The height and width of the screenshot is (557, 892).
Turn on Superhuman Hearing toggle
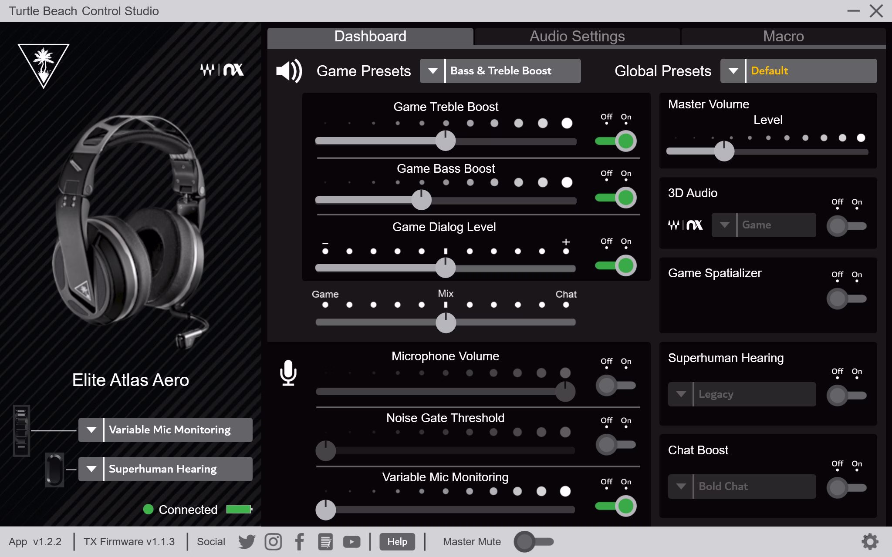point(847,396)
